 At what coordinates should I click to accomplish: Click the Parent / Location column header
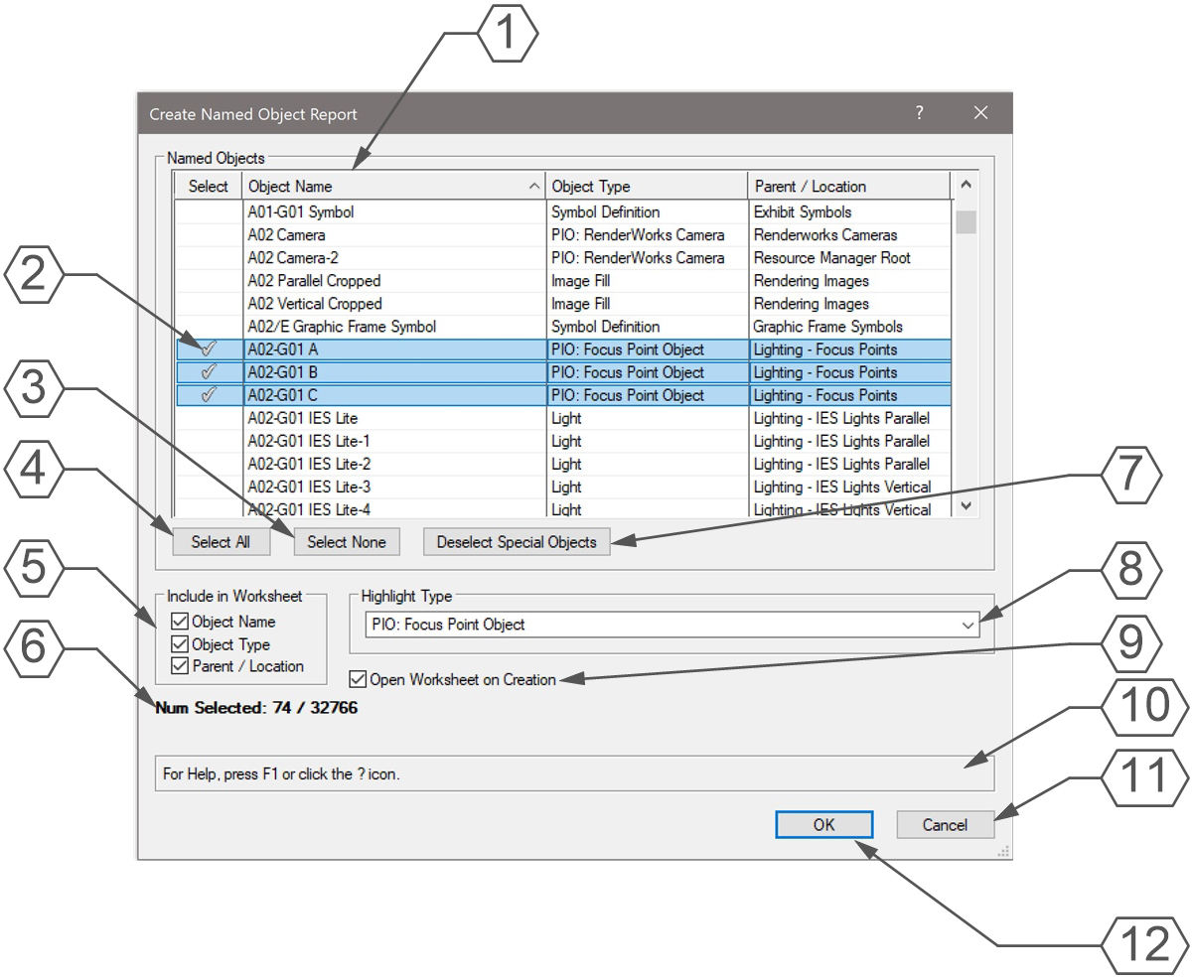(847, 187)
